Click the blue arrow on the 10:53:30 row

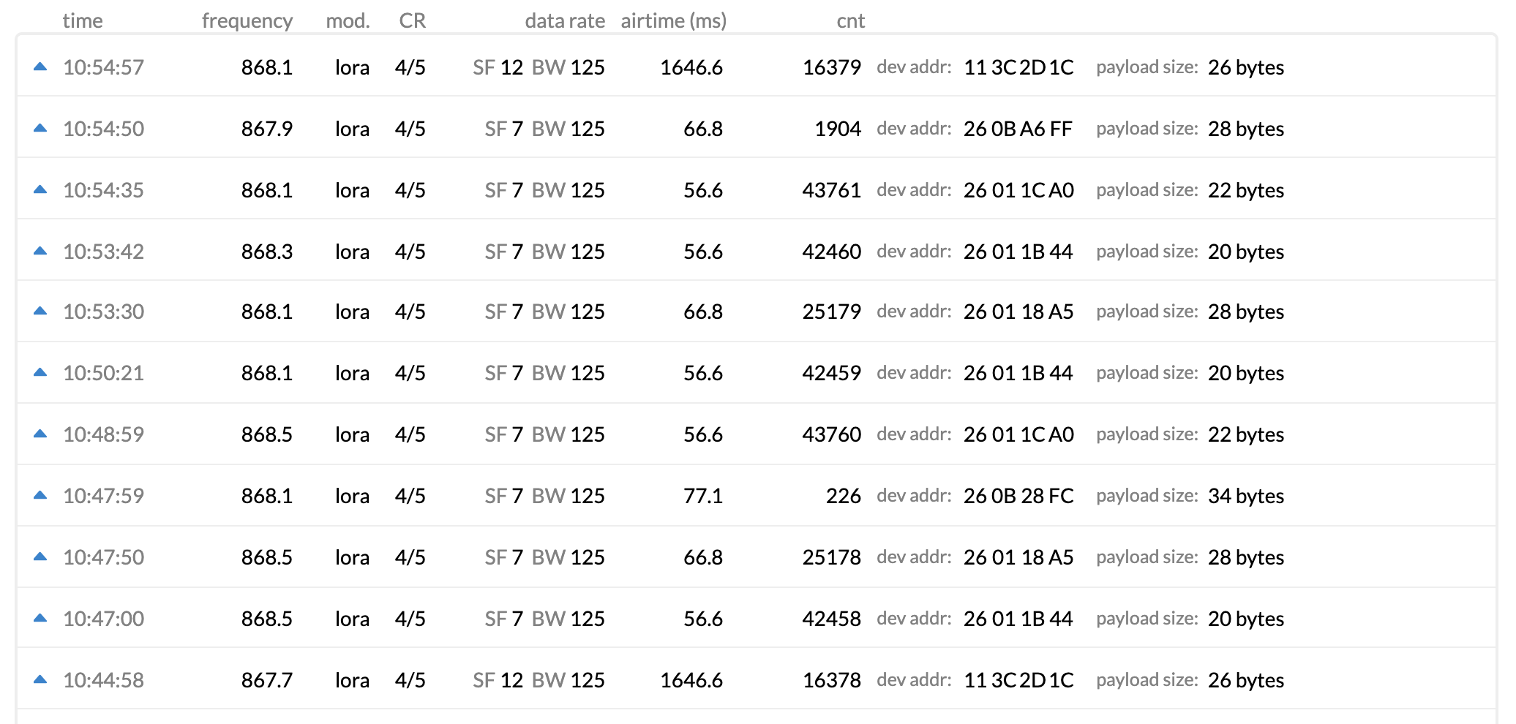(40, 311)
